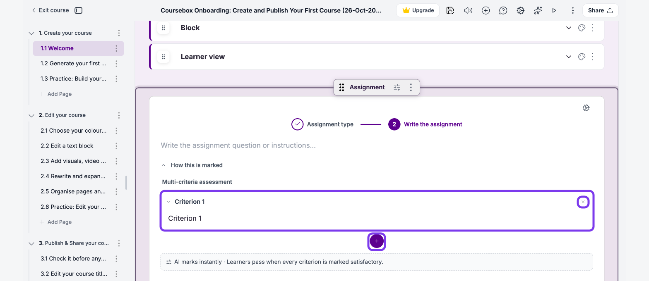The height and width of the screenshot is (281, 649).
Task: Open the 2.4 Rewrite and expand page
Action: 73,176
